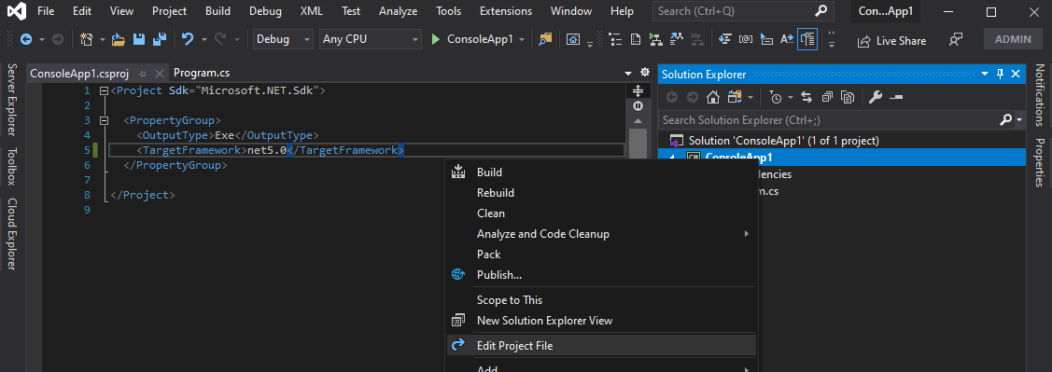Screen dimensions: 1052x372
Task: Click the Live Share button
Action: [x=891, y=41]
